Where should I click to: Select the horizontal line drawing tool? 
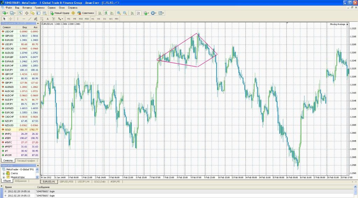[23, 19]
